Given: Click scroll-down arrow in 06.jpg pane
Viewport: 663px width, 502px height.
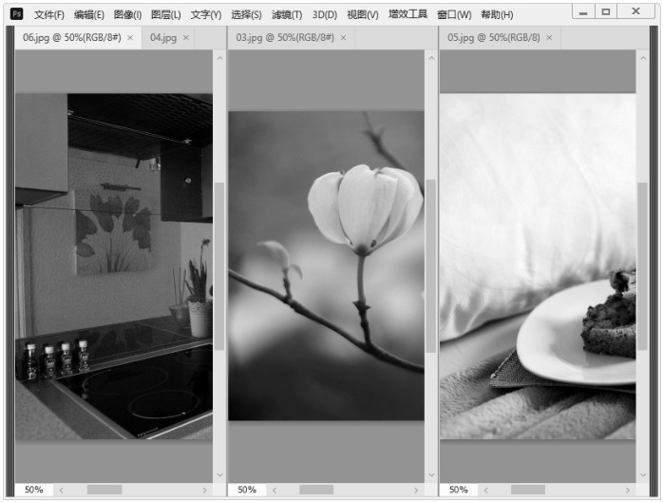Looking at the screenshot, I should click(219, 474).
